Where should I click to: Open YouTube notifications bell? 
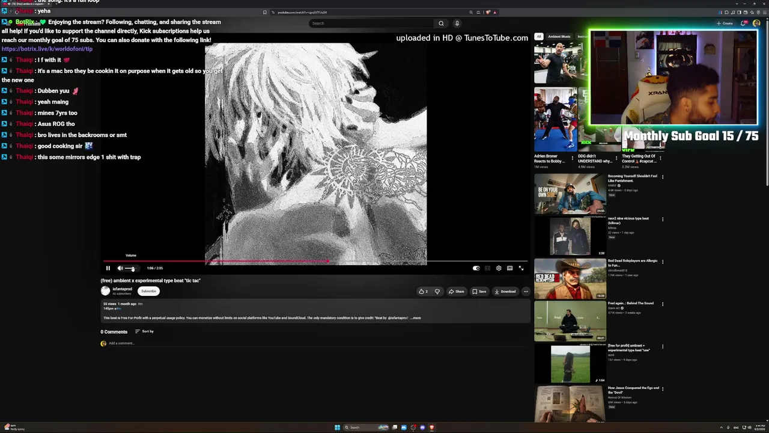744,23
